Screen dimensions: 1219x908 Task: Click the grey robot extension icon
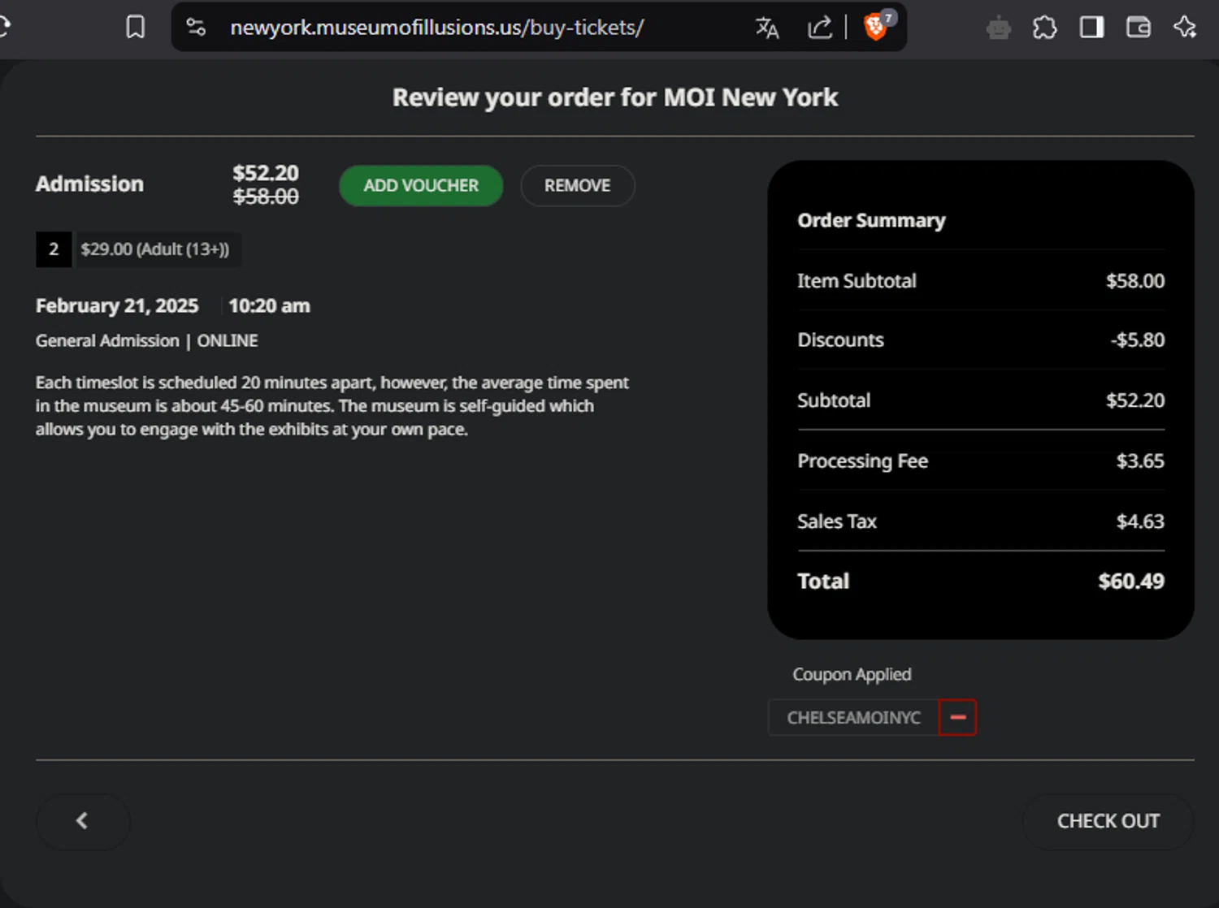999,29
